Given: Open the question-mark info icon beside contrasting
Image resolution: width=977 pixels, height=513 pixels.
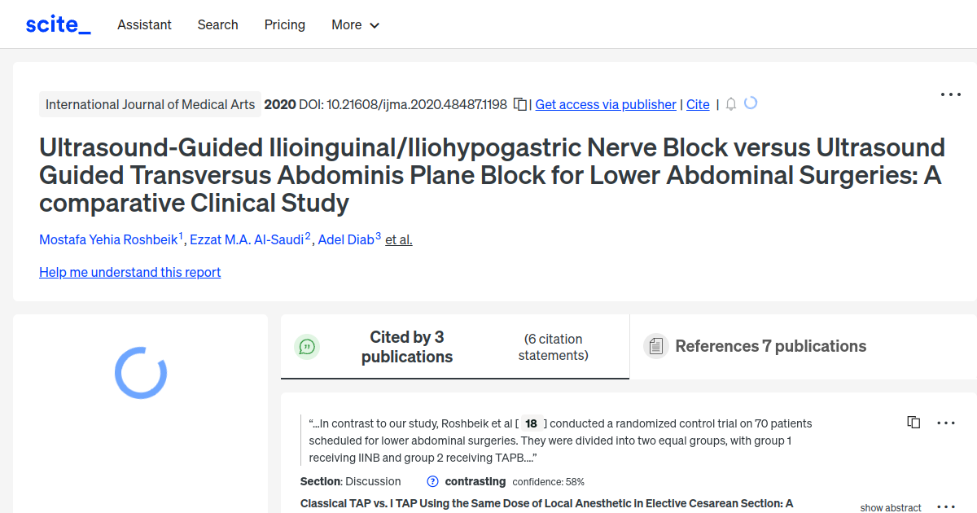Looking at the screenshot, I should point(432,481).
